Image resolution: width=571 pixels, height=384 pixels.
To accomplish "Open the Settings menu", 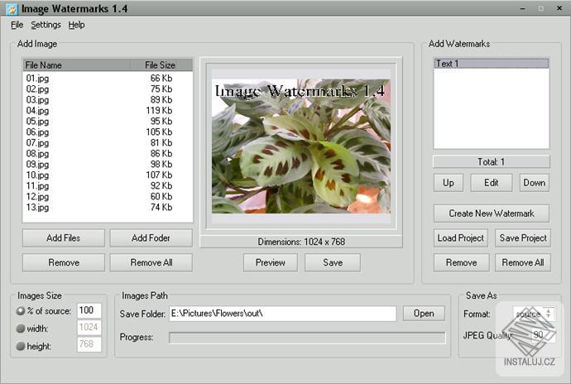I will tap(46, 25).
